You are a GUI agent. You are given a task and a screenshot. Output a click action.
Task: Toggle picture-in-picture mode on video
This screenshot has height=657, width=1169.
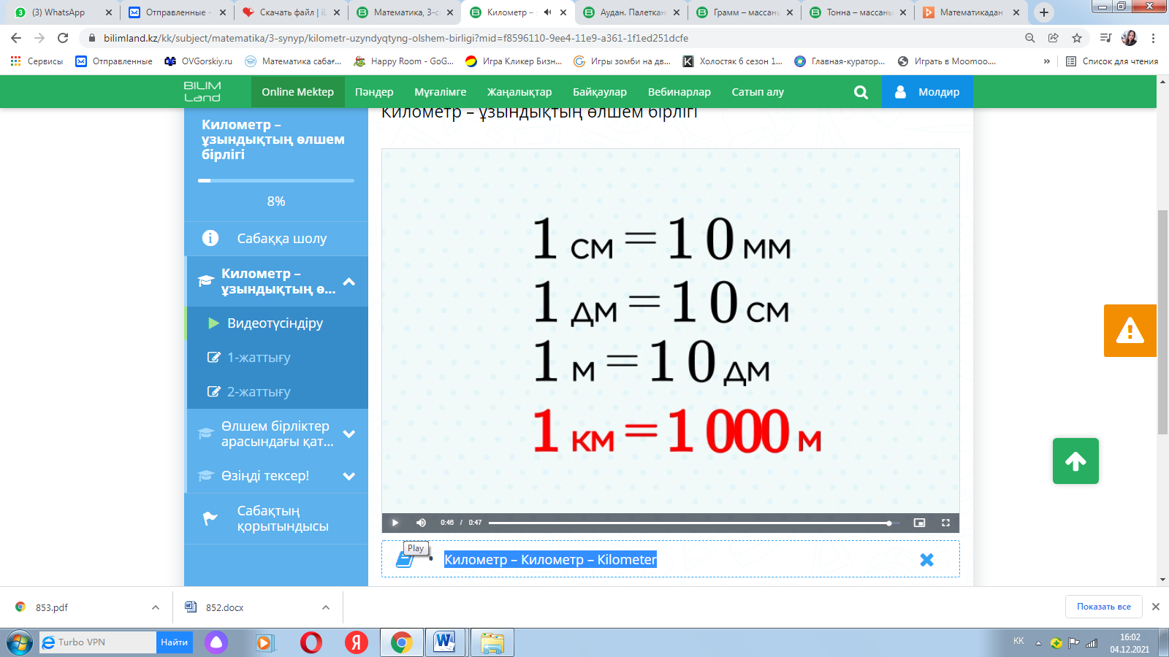pyautogui.click(x=919, y=523)
